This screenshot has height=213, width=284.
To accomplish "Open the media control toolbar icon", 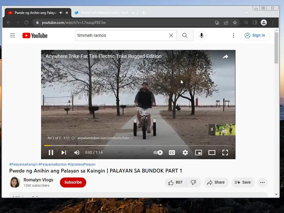I will [246, 22].
